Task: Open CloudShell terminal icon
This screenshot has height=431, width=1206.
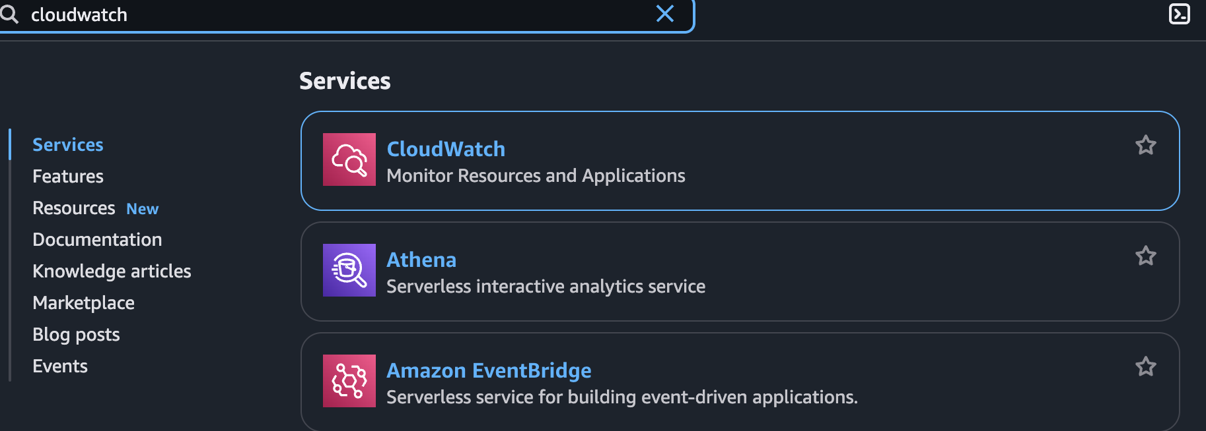Action: (x=1179, y=14)
